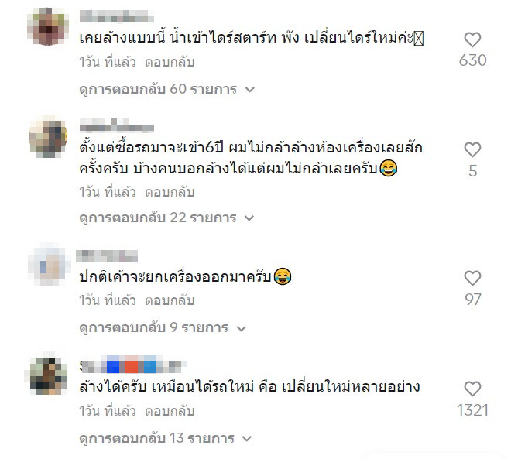The width and height of the screenshot is (511, 459).
Task: Open second commenter's profile picture
Action: click(48, 136)
